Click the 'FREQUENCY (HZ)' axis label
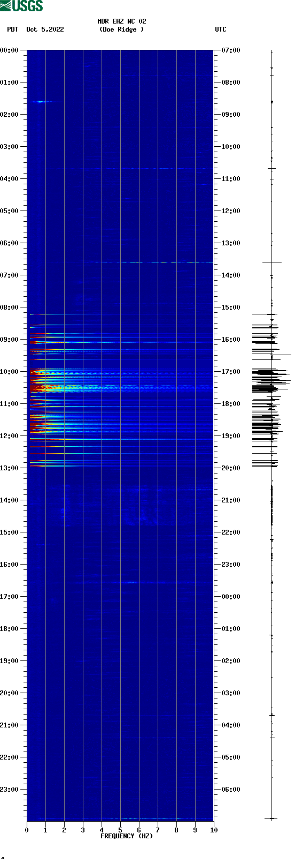The image size is (295, 864). point(127,836)
